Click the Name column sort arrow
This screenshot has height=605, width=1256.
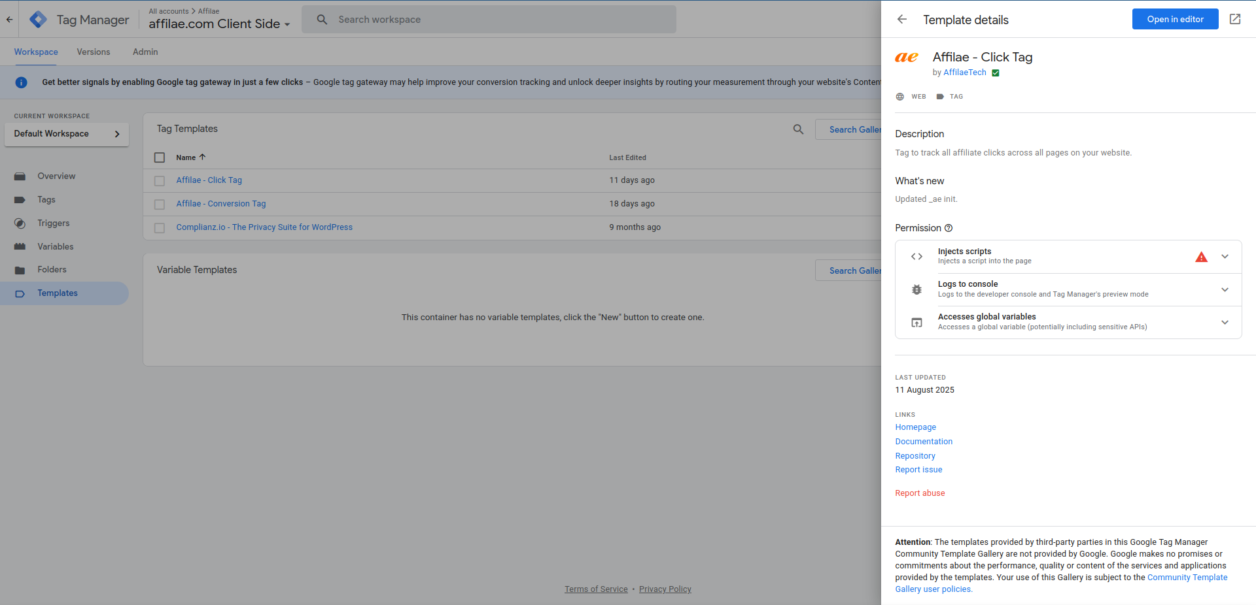(x=202, y=157)
